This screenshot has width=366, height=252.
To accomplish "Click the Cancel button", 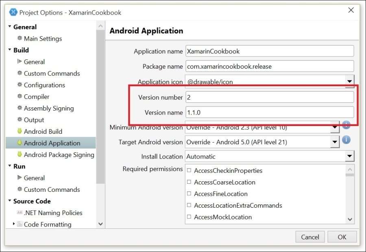I will point(310,237).
